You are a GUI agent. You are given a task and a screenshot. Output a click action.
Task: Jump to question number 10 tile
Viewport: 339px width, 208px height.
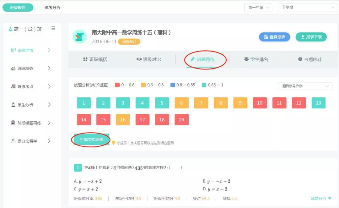260,103
